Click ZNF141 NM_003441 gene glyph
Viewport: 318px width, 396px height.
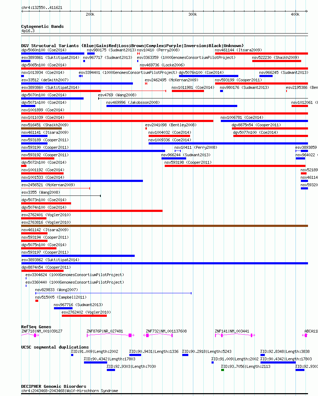(x=235, y=335)
